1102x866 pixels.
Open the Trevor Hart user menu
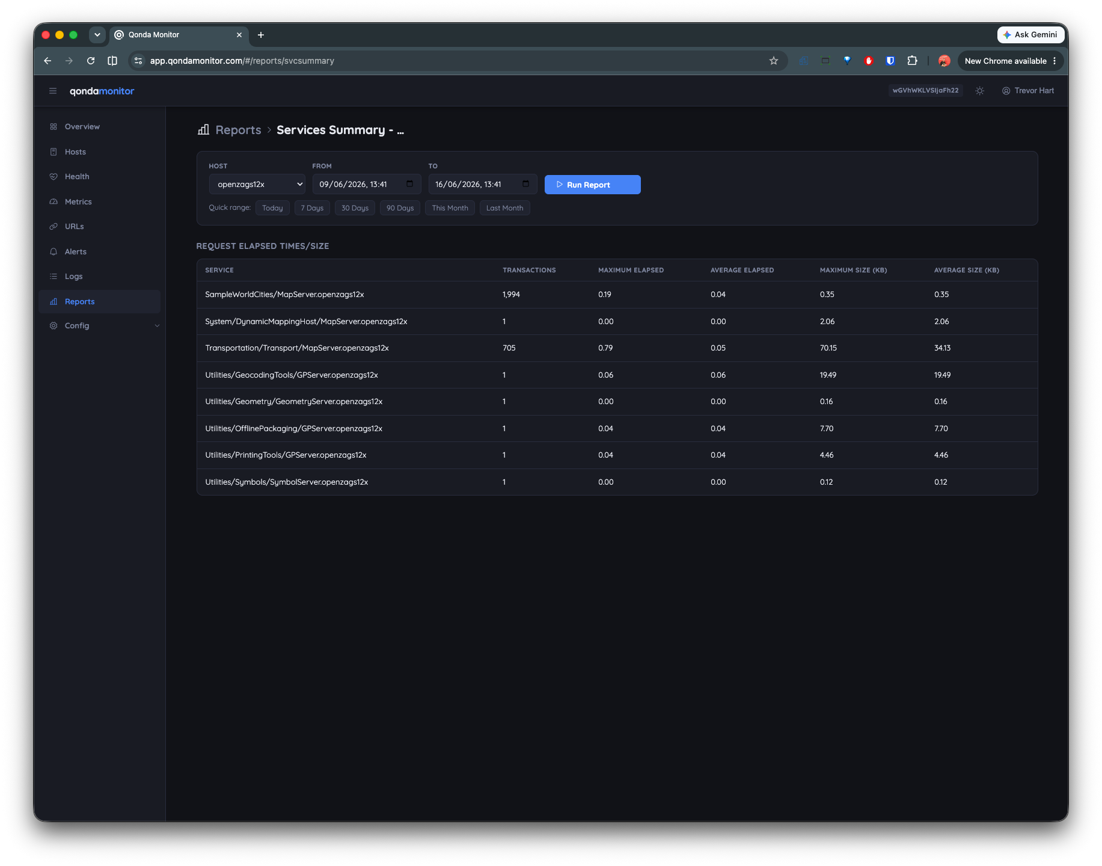pyautogui.click(x=1028, y=91)
